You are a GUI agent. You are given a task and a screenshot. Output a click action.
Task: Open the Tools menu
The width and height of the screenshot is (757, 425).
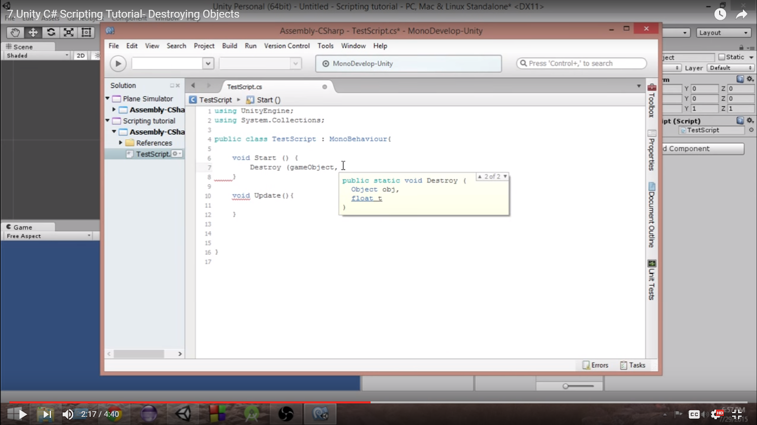pos(326,46)
